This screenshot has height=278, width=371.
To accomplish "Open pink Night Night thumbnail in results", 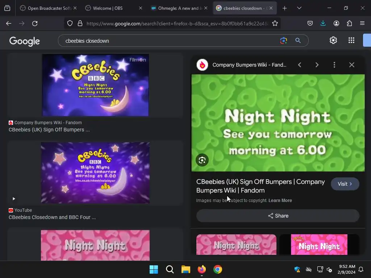I will [95, 245].
